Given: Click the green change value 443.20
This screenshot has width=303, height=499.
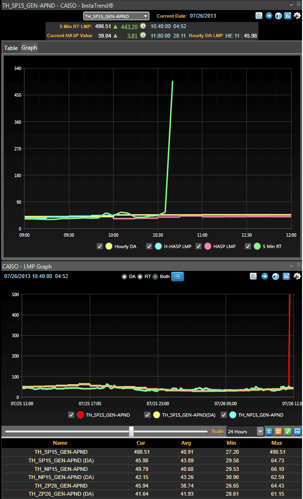Looking at the screenshot, I should pos(129,27).
